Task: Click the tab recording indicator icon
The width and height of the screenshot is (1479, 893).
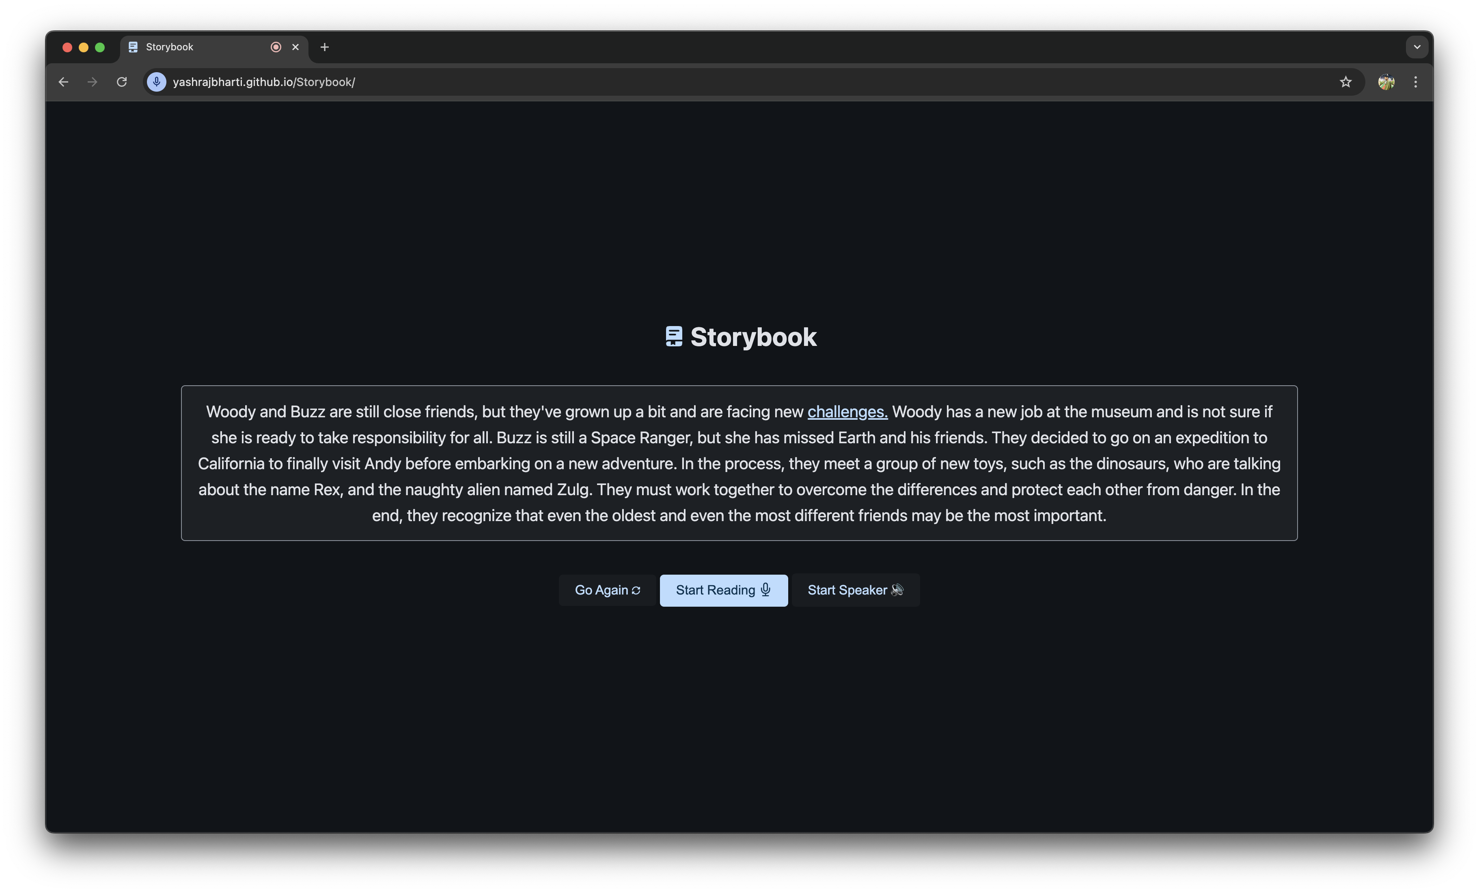Action: 276,47
